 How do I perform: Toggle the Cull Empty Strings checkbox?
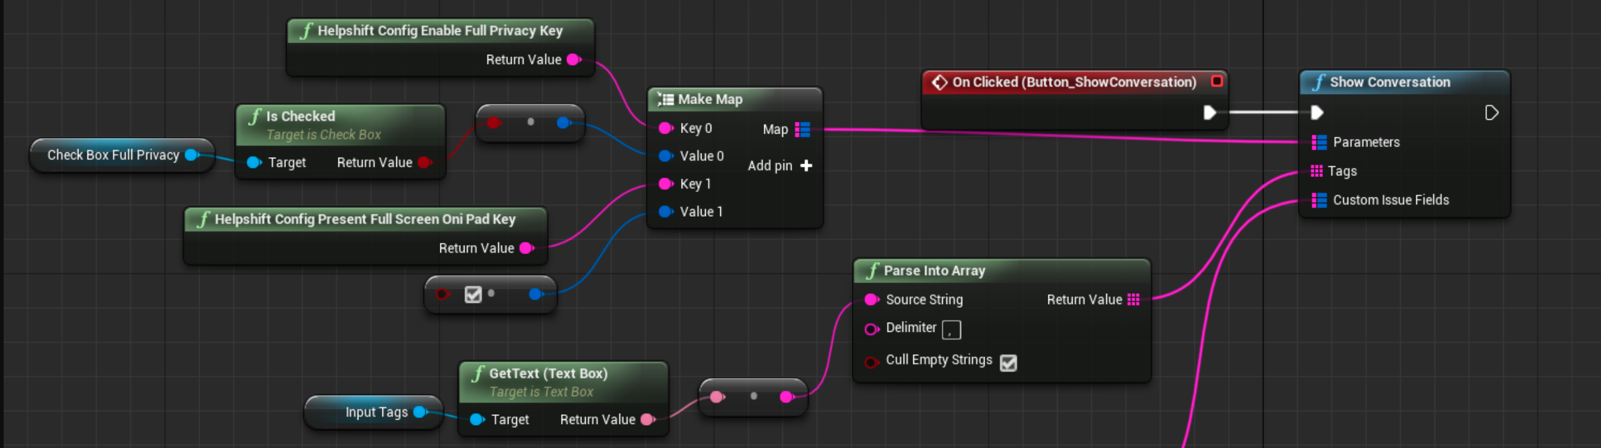coord(1008,363)
